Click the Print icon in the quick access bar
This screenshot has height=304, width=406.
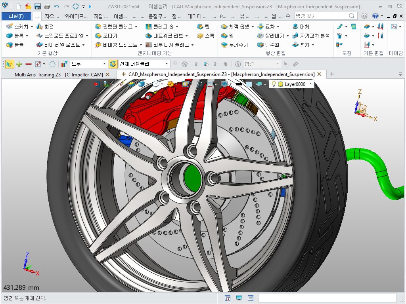point(47,6)
